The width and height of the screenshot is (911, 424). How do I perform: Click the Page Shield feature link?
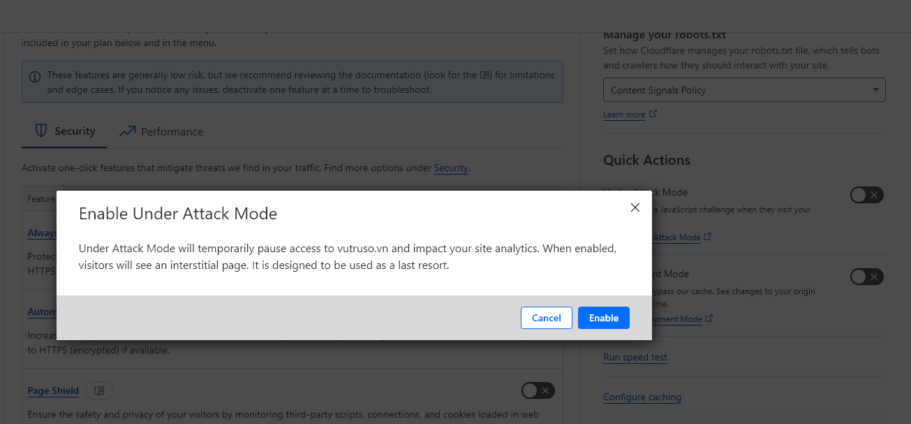pyautogui.click(x=53, y=390)
